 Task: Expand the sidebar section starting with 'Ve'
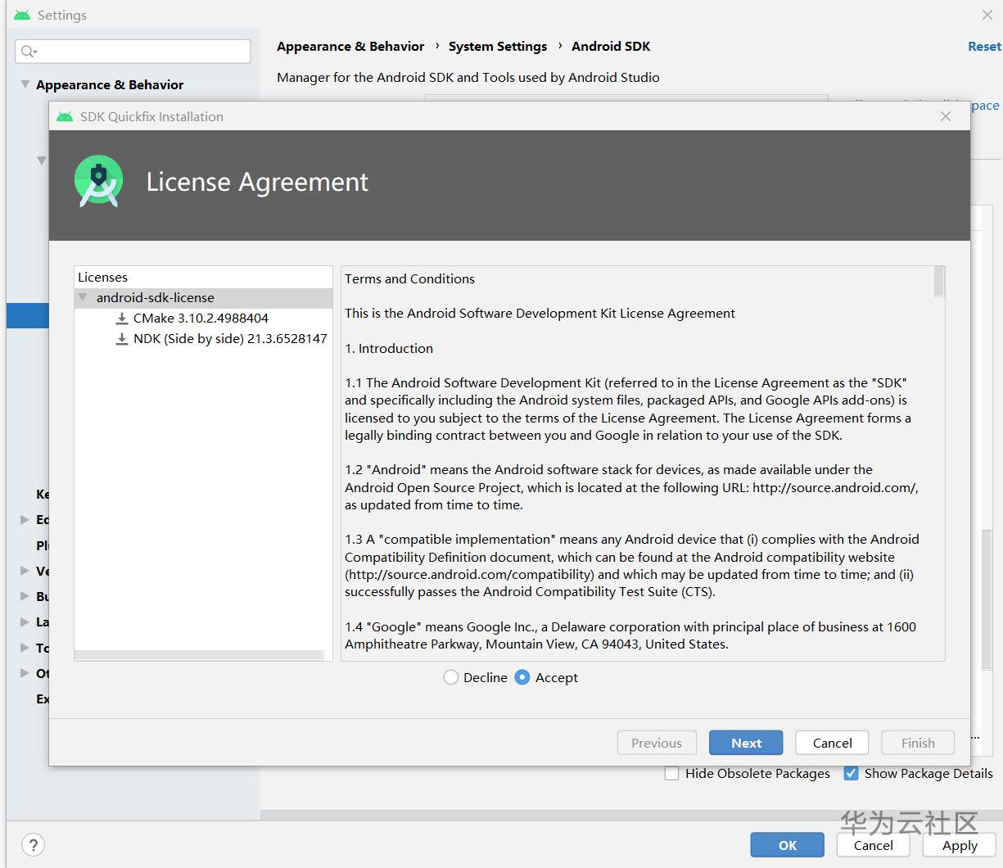tap(25, 571)
